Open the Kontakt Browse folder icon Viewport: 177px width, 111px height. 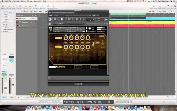55,20
